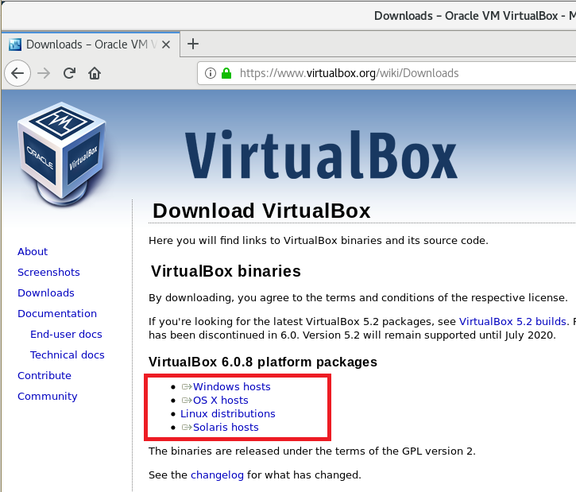Screen dimensions: 576x492
Task: Select the Downloads – Oracle VM tab
Action: (x=91, y=45)
